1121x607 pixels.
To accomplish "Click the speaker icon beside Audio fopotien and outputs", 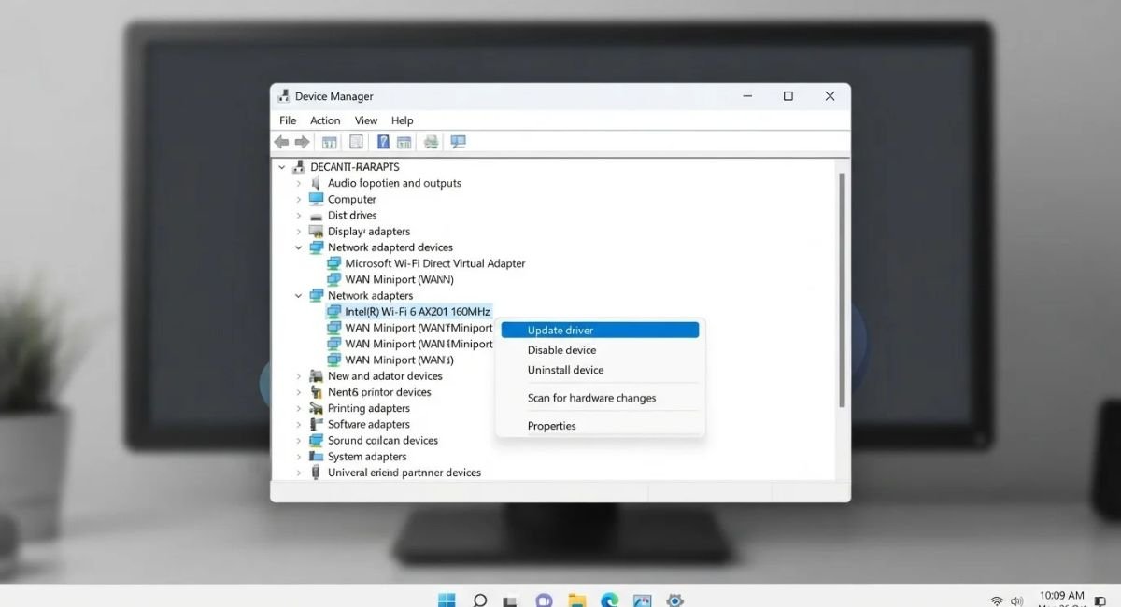I will click(316, 183).
